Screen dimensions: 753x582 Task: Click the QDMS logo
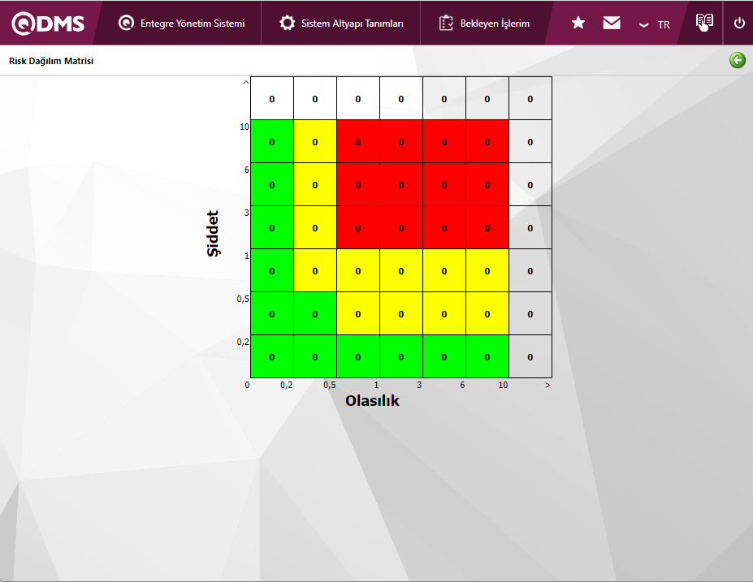coord(48,23)
